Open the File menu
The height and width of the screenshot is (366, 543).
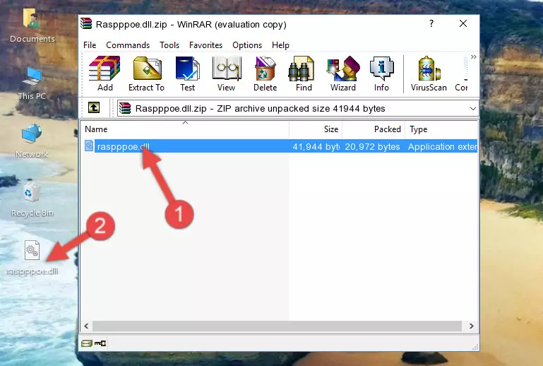[x=90, y=45]
